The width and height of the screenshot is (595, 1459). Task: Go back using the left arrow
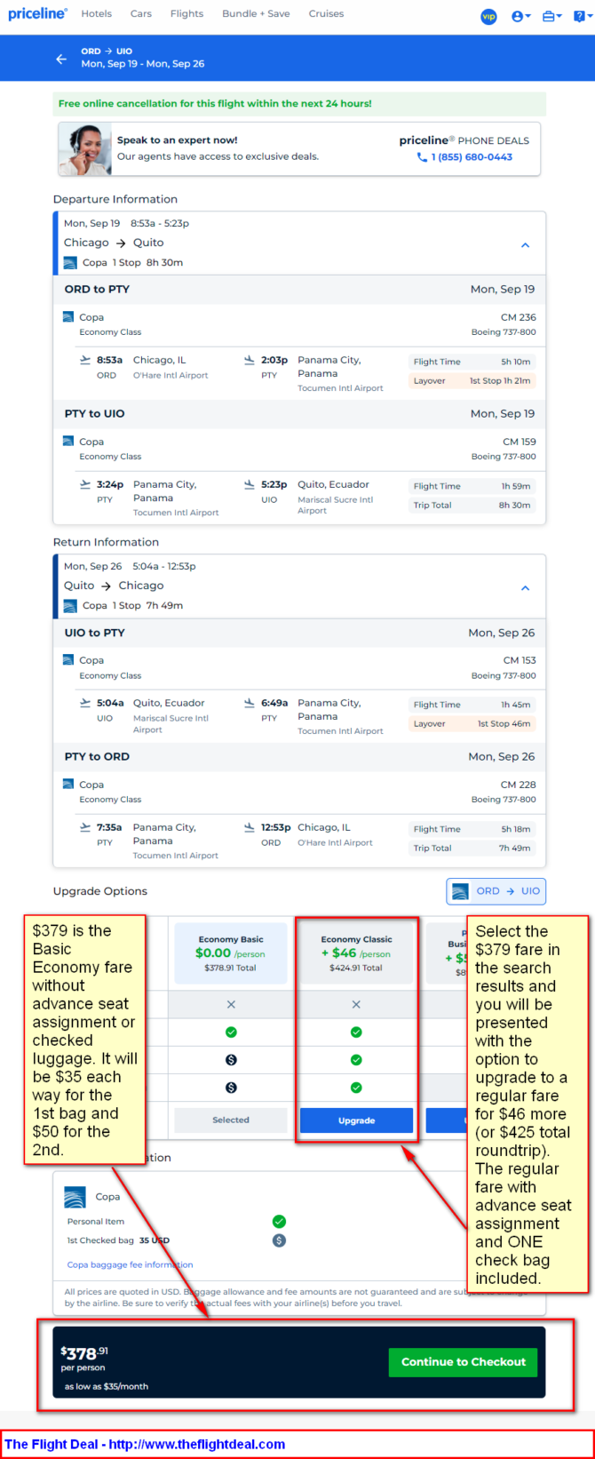pyautogui.click(x=61, y=59)
